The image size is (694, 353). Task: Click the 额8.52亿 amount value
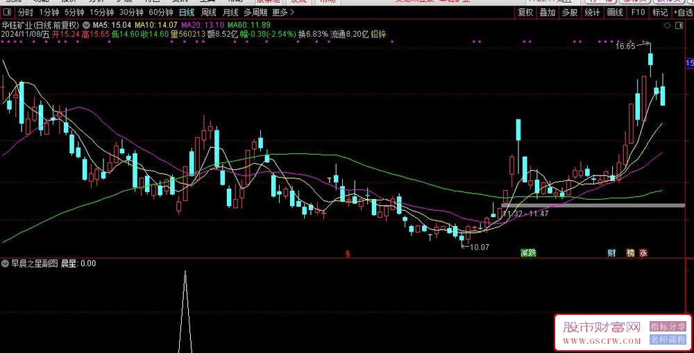click(223, 34)
